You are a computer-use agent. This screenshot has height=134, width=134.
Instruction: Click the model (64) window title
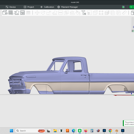coord(75,2)
